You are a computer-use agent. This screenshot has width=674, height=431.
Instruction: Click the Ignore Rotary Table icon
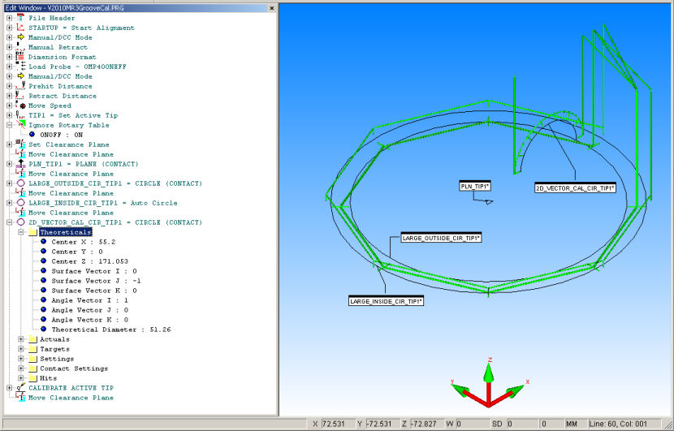click(20, 125)
